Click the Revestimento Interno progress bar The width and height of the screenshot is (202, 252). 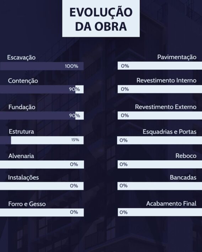160,89
